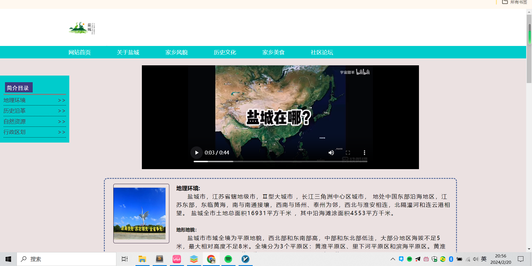Click Spotify tray icon

point(410,259)
